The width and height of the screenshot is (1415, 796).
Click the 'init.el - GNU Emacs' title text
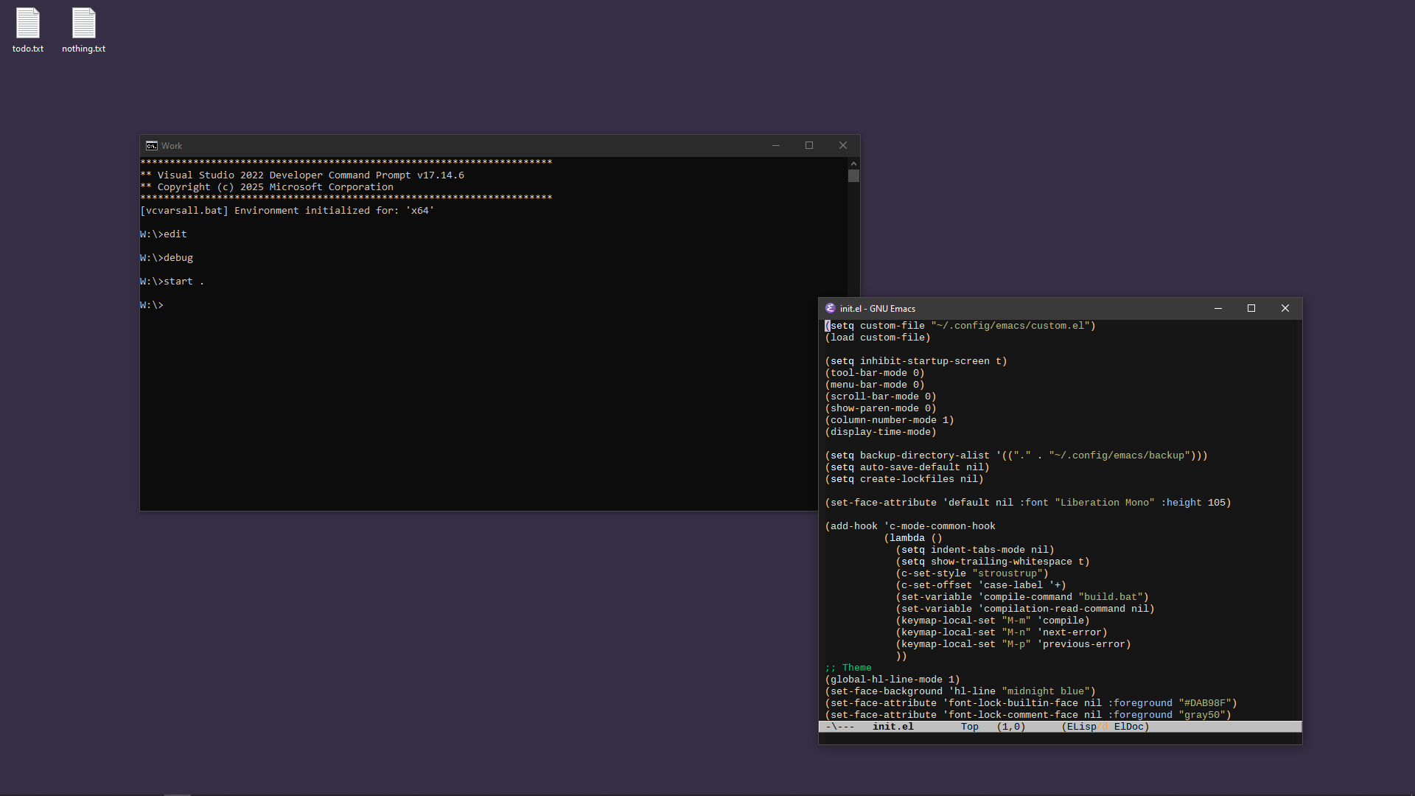coord(878,309)
